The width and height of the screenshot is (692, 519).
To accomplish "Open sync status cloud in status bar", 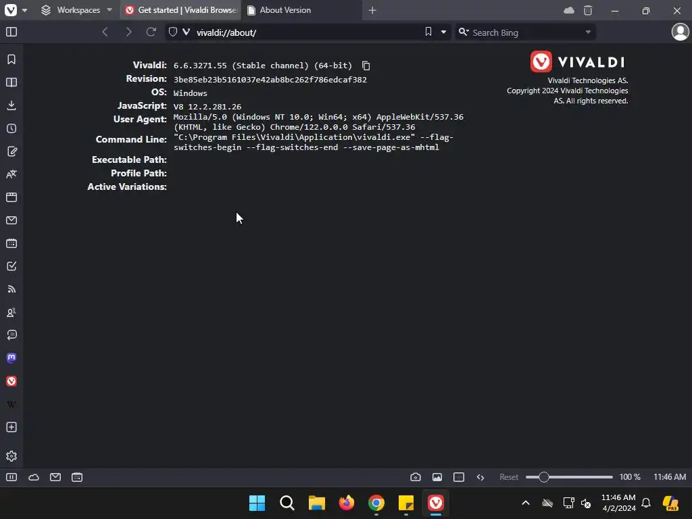I will [x=34, y=477].
